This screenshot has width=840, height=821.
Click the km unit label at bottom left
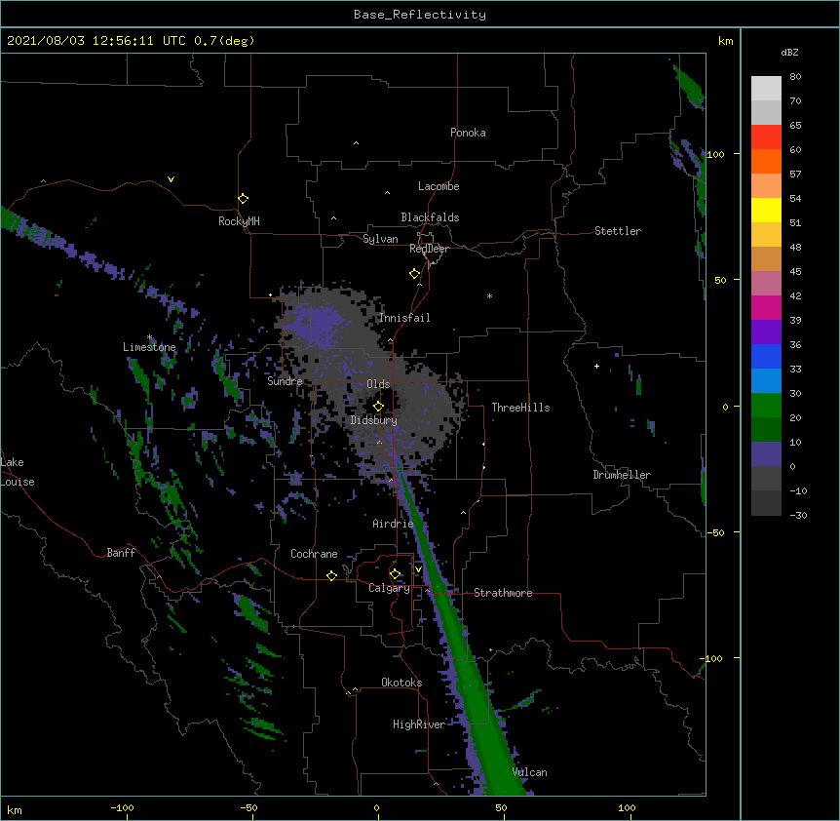click(15, 809)
